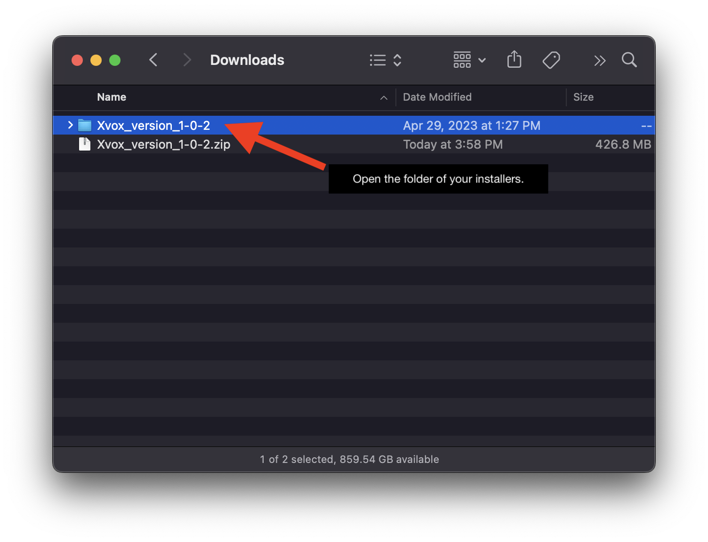Click the Today at 3:58 PM date
The height and width of the screenshot is (542, 708).
tap(453, 144)
